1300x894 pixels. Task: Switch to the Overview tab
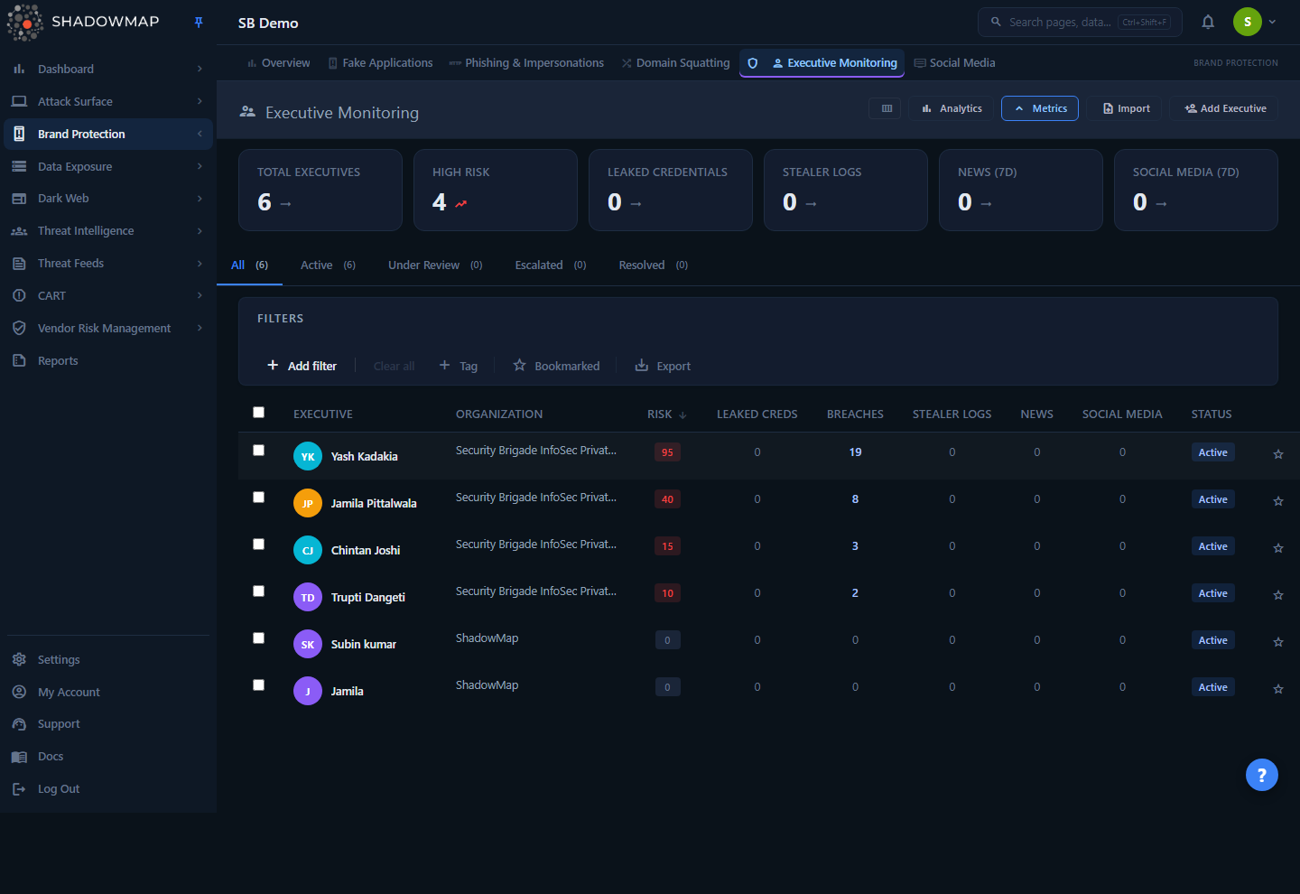(278, 63)
